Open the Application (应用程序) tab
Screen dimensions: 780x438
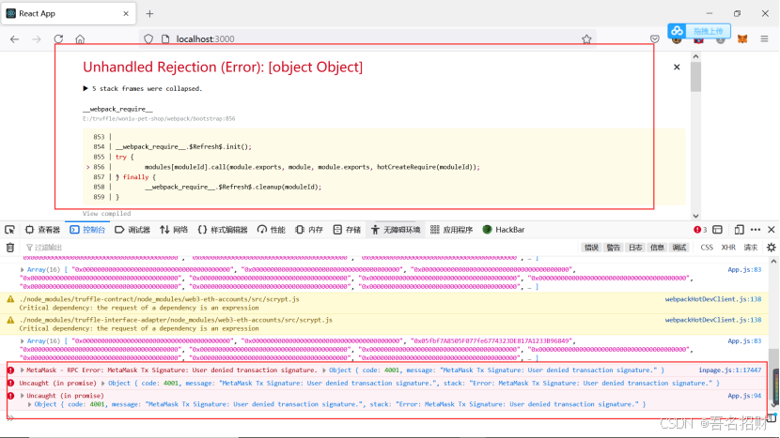451,230
